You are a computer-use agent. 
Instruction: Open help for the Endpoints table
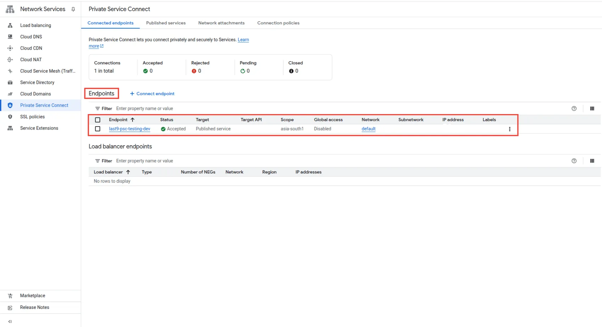(x=574, y=109)
